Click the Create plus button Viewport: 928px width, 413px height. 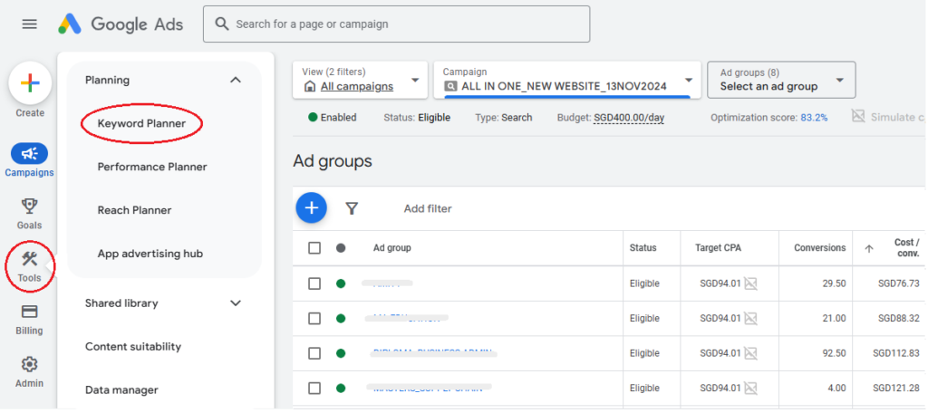(x=30, y=83)
